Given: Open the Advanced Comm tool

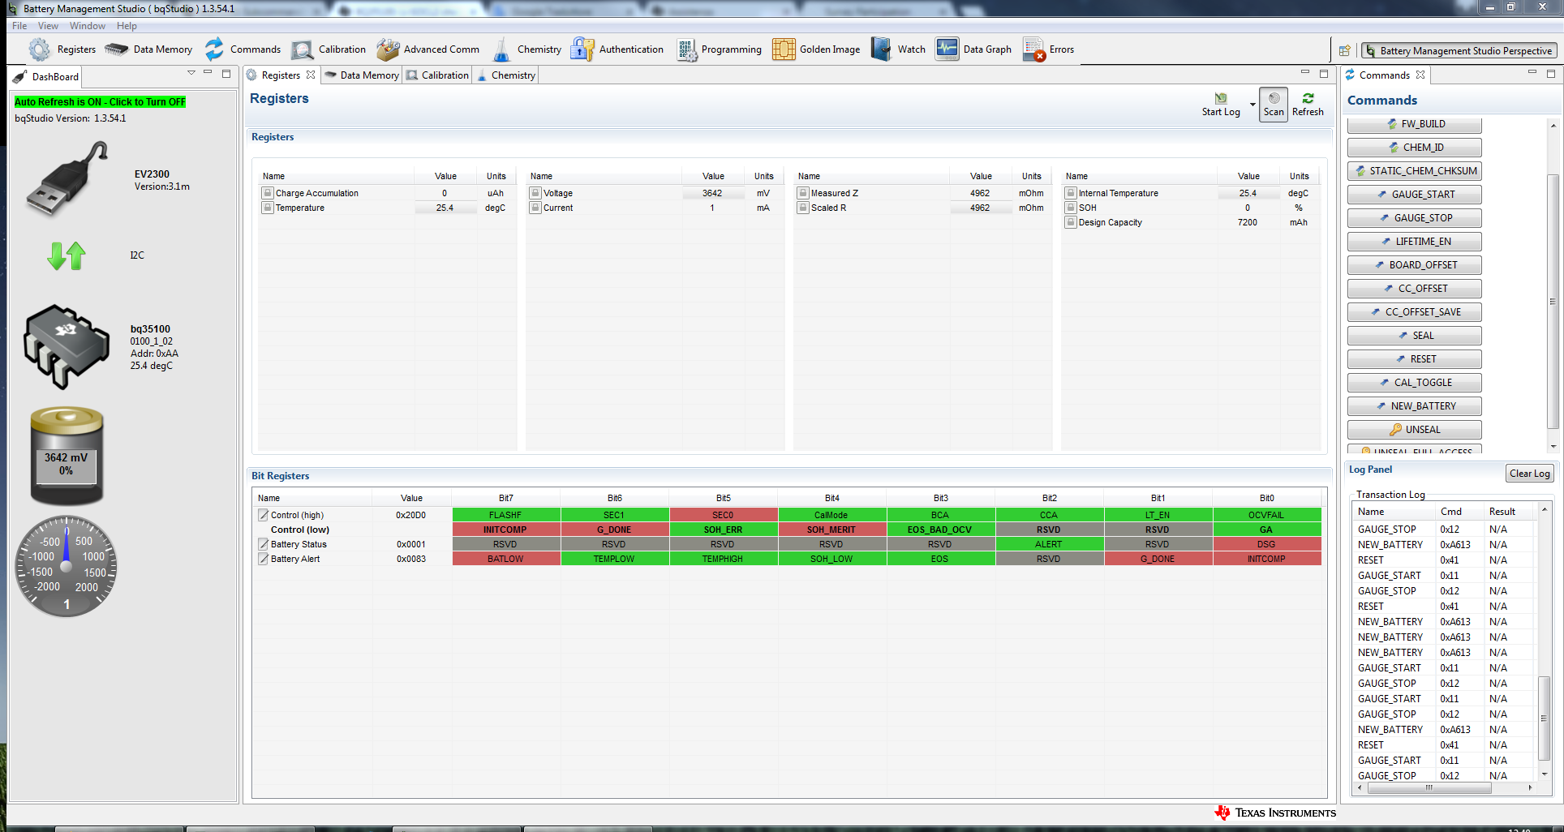Looking at the screenshot, I should click(x=428, y=49).
